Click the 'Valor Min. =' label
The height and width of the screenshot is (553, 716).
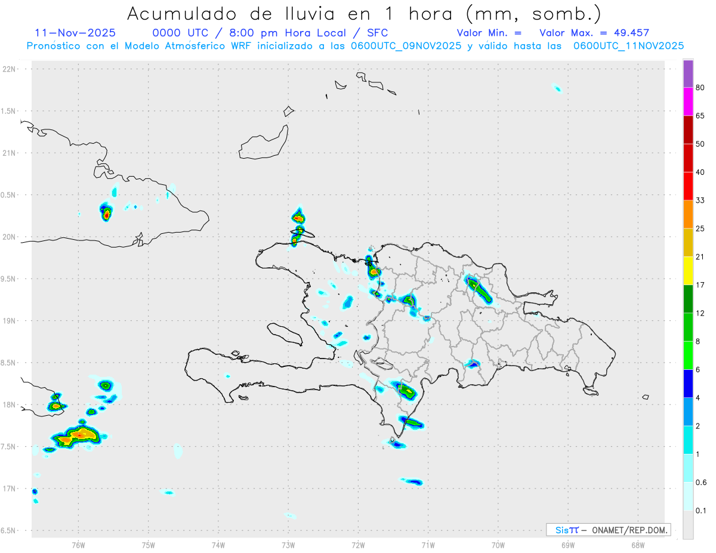coord(489,33)
